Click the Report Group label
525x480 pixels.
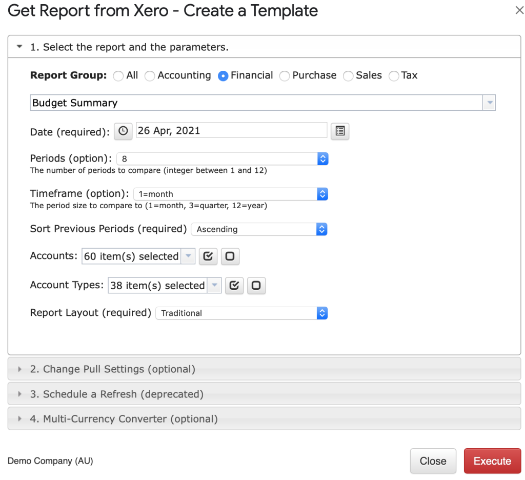(68, 75)
